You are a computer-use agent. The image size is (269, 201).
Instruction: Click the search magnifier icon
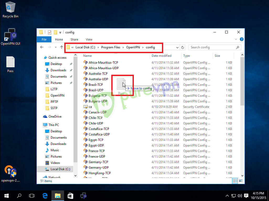238,47
